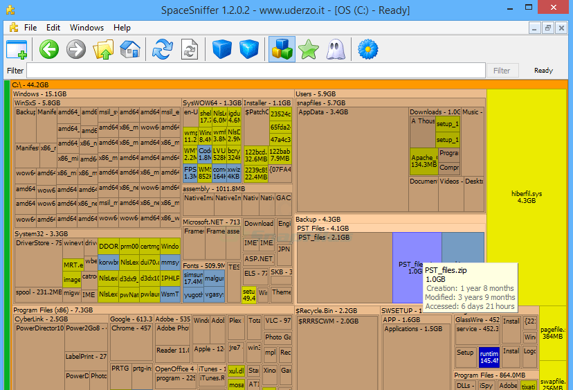
Task: Click the glossy blue cube (more detail)
Action: click(249, 49)
